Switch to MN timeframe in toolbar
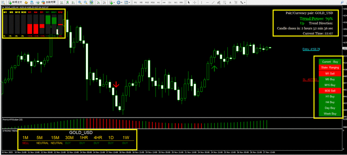 [181, 2]
